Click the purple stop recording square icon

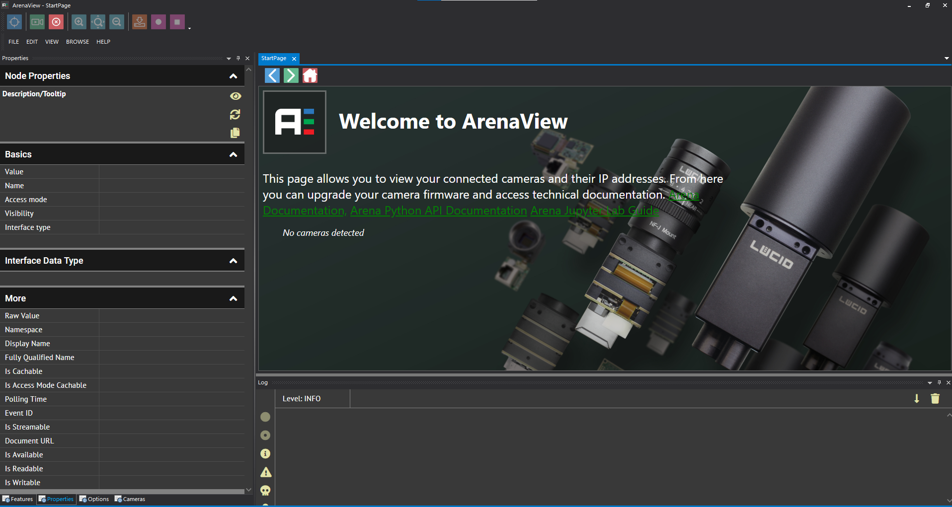click(177, 22)
